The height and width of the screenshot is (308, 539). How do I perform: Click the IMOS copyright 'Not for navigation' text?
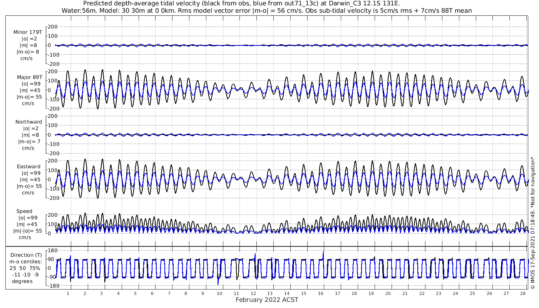pos(533,222)
